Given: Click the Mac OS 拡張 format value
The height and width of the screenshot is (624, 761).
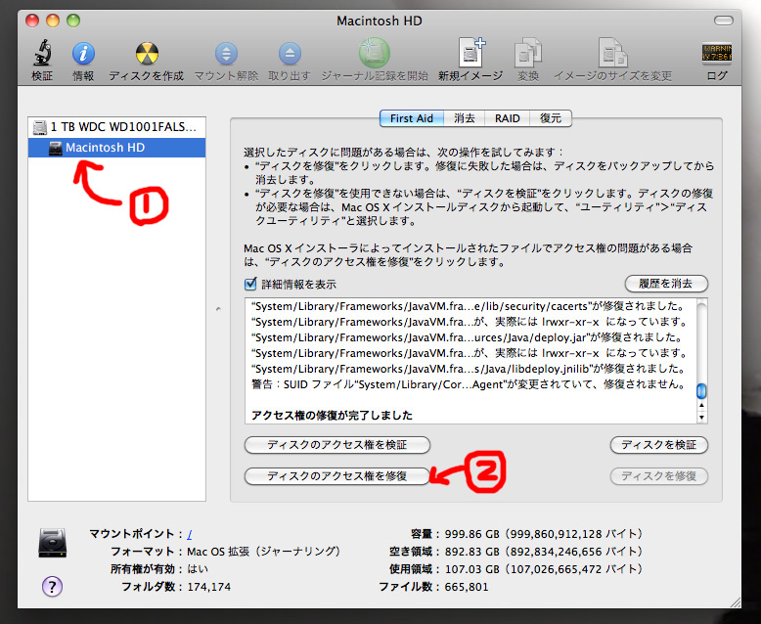Looking at the screenshot, I should click(x=263, y=552).
